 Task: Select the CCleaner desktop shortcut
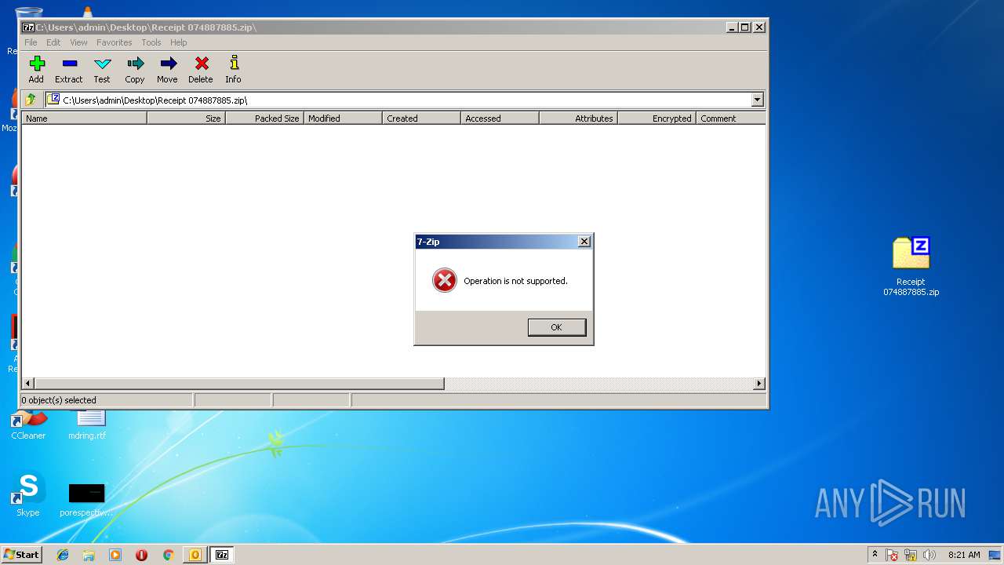tap(28, 425)
